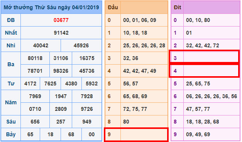This screenshot has height=142, width=242.
Task: Click second prize number 40042
Action: pyautogui.click(x=41, y=45)
